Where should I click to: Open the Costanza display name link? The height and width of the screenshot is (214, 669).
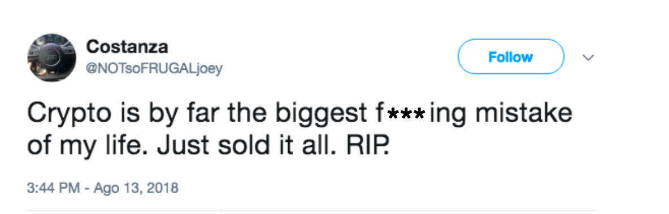tap(127, 46)
